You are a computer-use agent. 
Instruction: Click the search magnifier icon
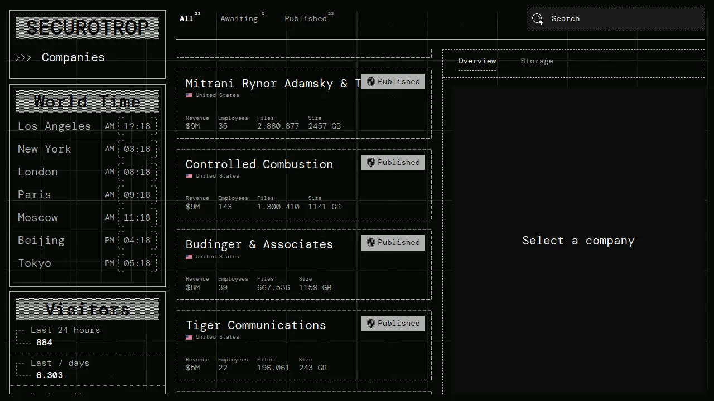537,19
